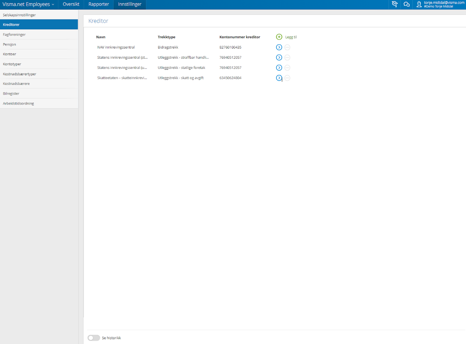Click the Utleggstrekk - statlige foretak cell
466x344 pixels.
pos(181,67)
